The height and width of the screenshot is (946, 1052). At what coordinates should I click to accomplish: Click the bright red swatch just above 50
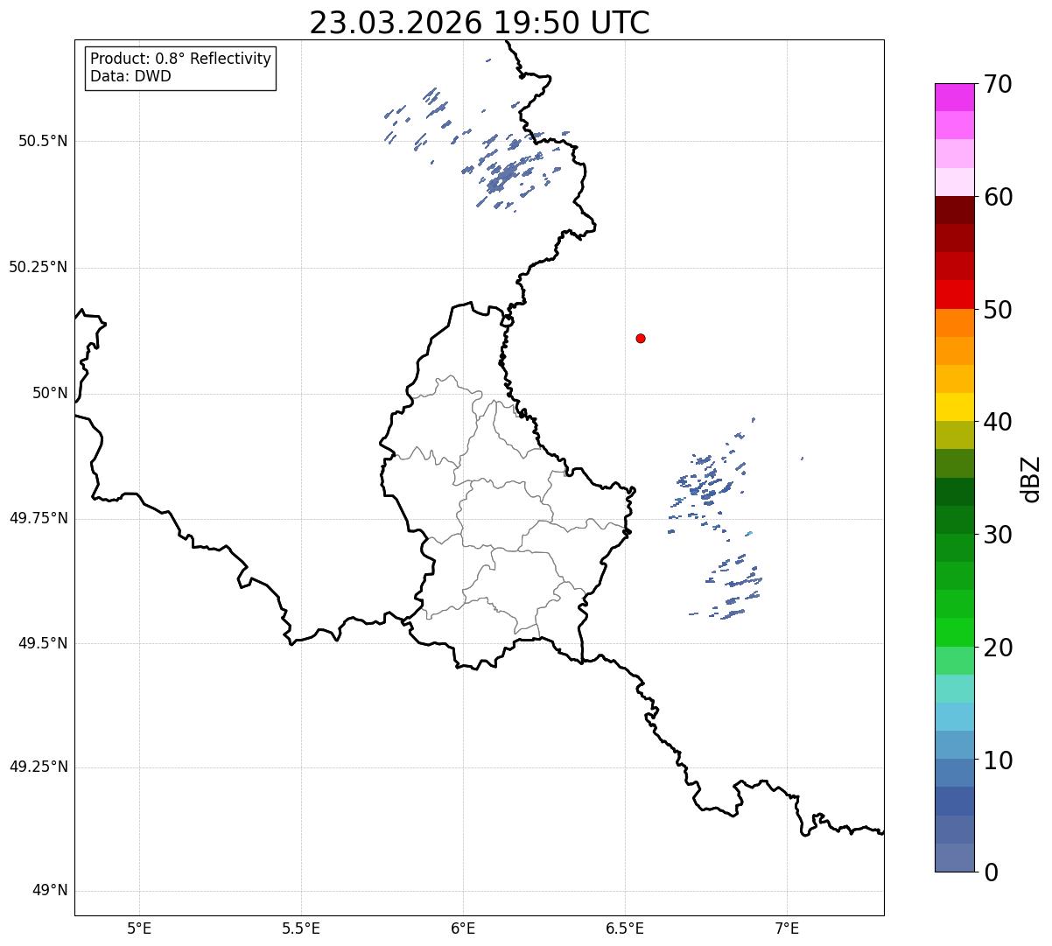(x=954, y=295)
